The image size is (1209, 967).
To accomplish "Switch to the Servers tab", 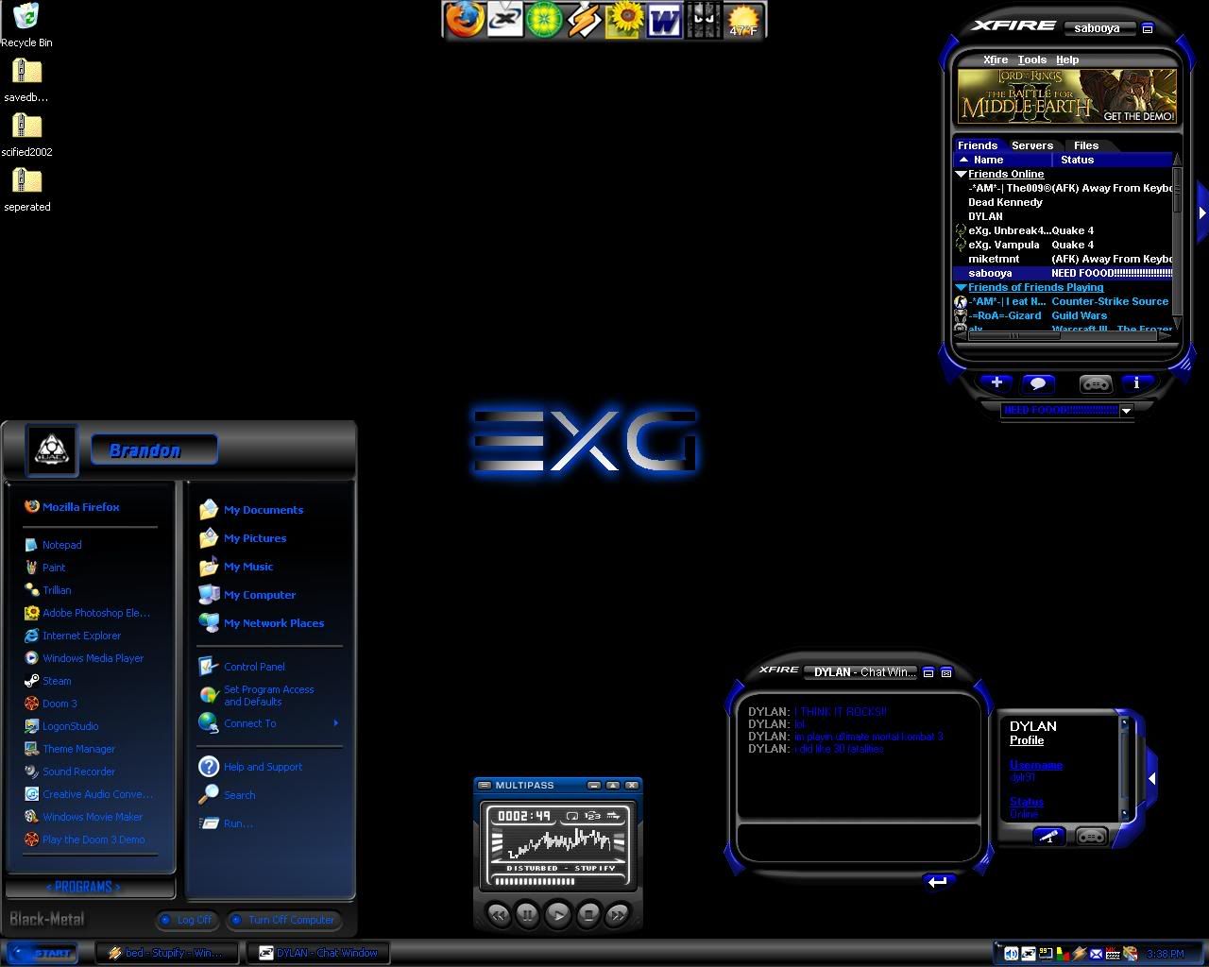I will click(1032, 145).
